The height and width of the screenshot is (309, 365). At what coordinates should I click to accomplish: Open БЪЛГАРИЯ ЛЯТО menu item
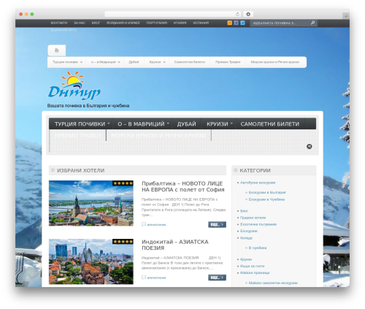(x=64, y=30)
